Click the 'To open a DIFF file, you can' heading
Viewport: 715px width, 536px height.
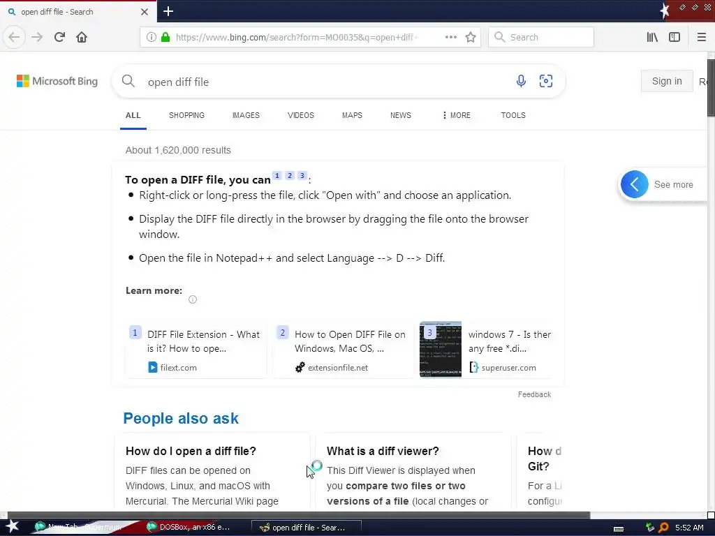click(198, 180)
